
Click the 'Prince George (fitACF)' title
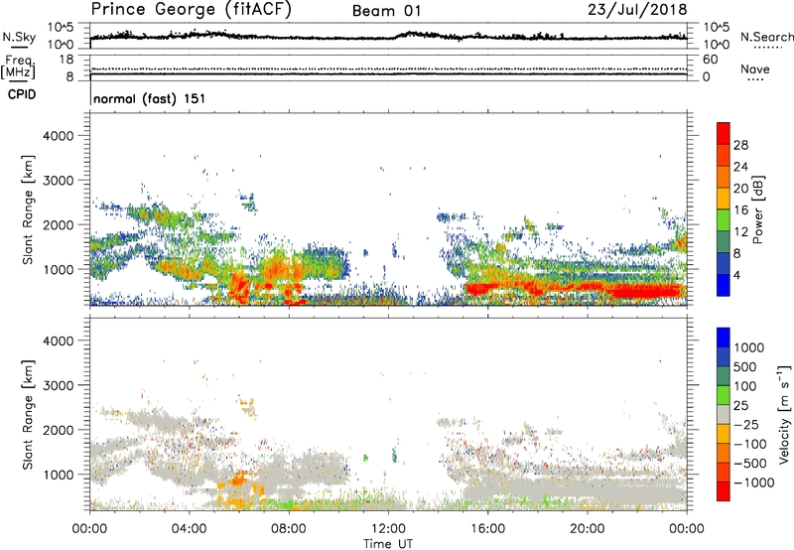[191, 10]
